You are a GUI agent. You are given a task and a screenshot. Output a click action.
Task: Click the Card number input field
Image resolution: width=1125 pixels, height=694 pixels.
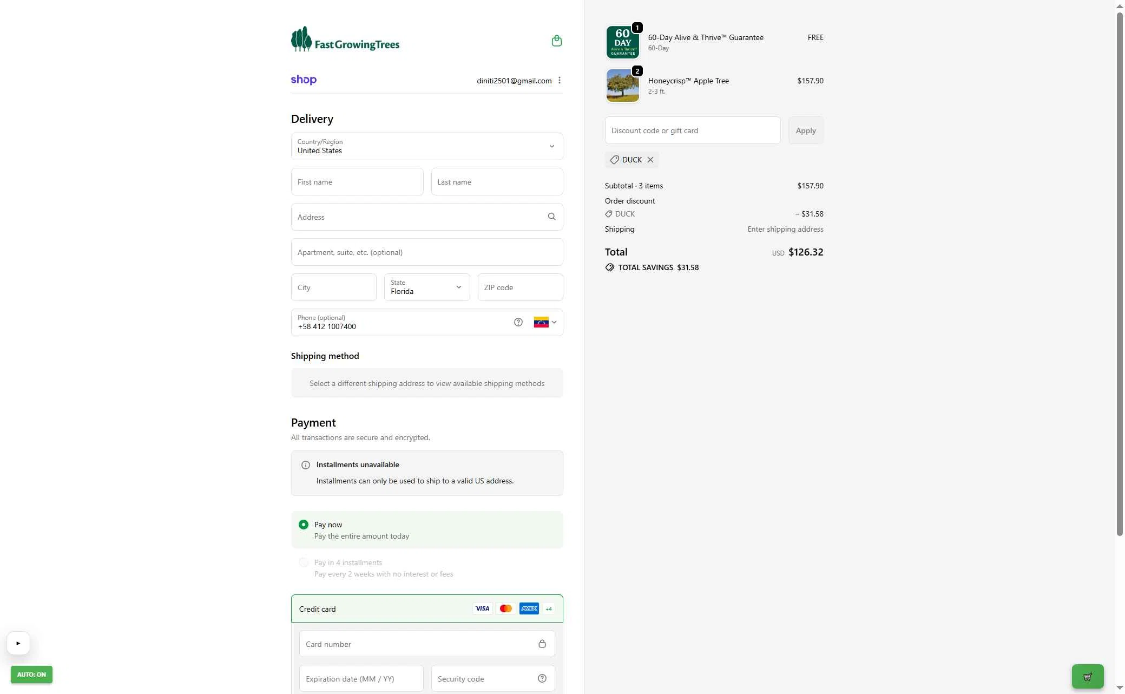pos(419,644)
